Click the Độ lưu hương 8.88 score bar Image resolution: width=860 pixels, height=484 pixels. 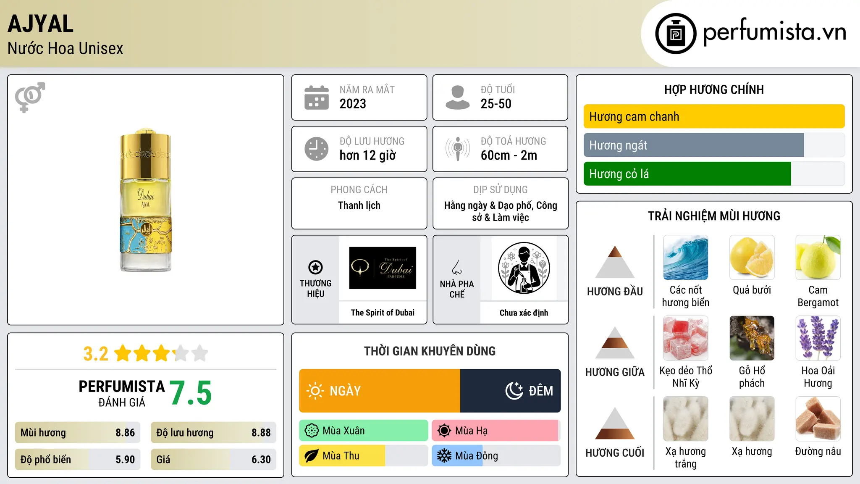[x=214, y=432]
